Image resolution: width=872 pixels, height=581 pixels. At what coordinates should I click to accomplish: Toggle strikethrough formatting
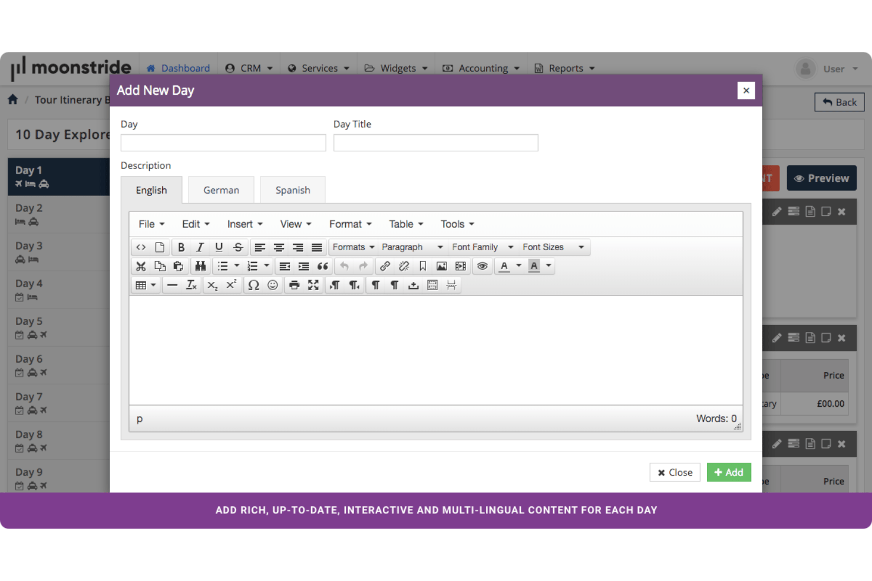pyautogui.click(x=237, y=247)
